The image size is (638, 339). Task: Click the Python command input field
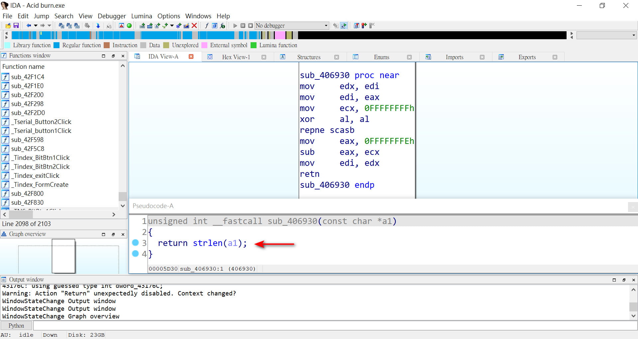pos(332,326)
